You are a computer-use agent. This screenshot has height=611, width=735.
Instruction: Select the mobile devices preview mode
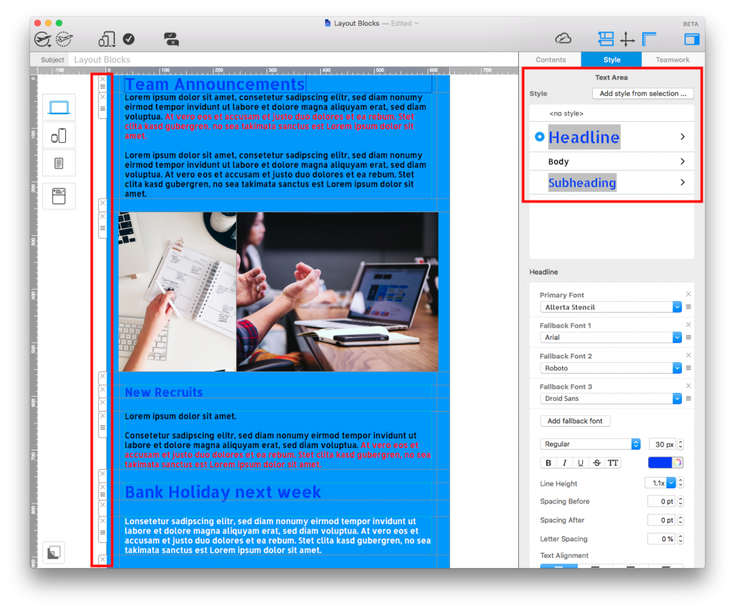pyautogui.click(x=59, y=136)
